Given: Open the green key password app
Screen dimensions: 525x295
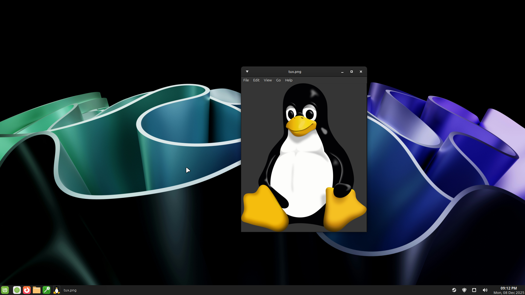Looking at the screenshot, I should (46, 290).
